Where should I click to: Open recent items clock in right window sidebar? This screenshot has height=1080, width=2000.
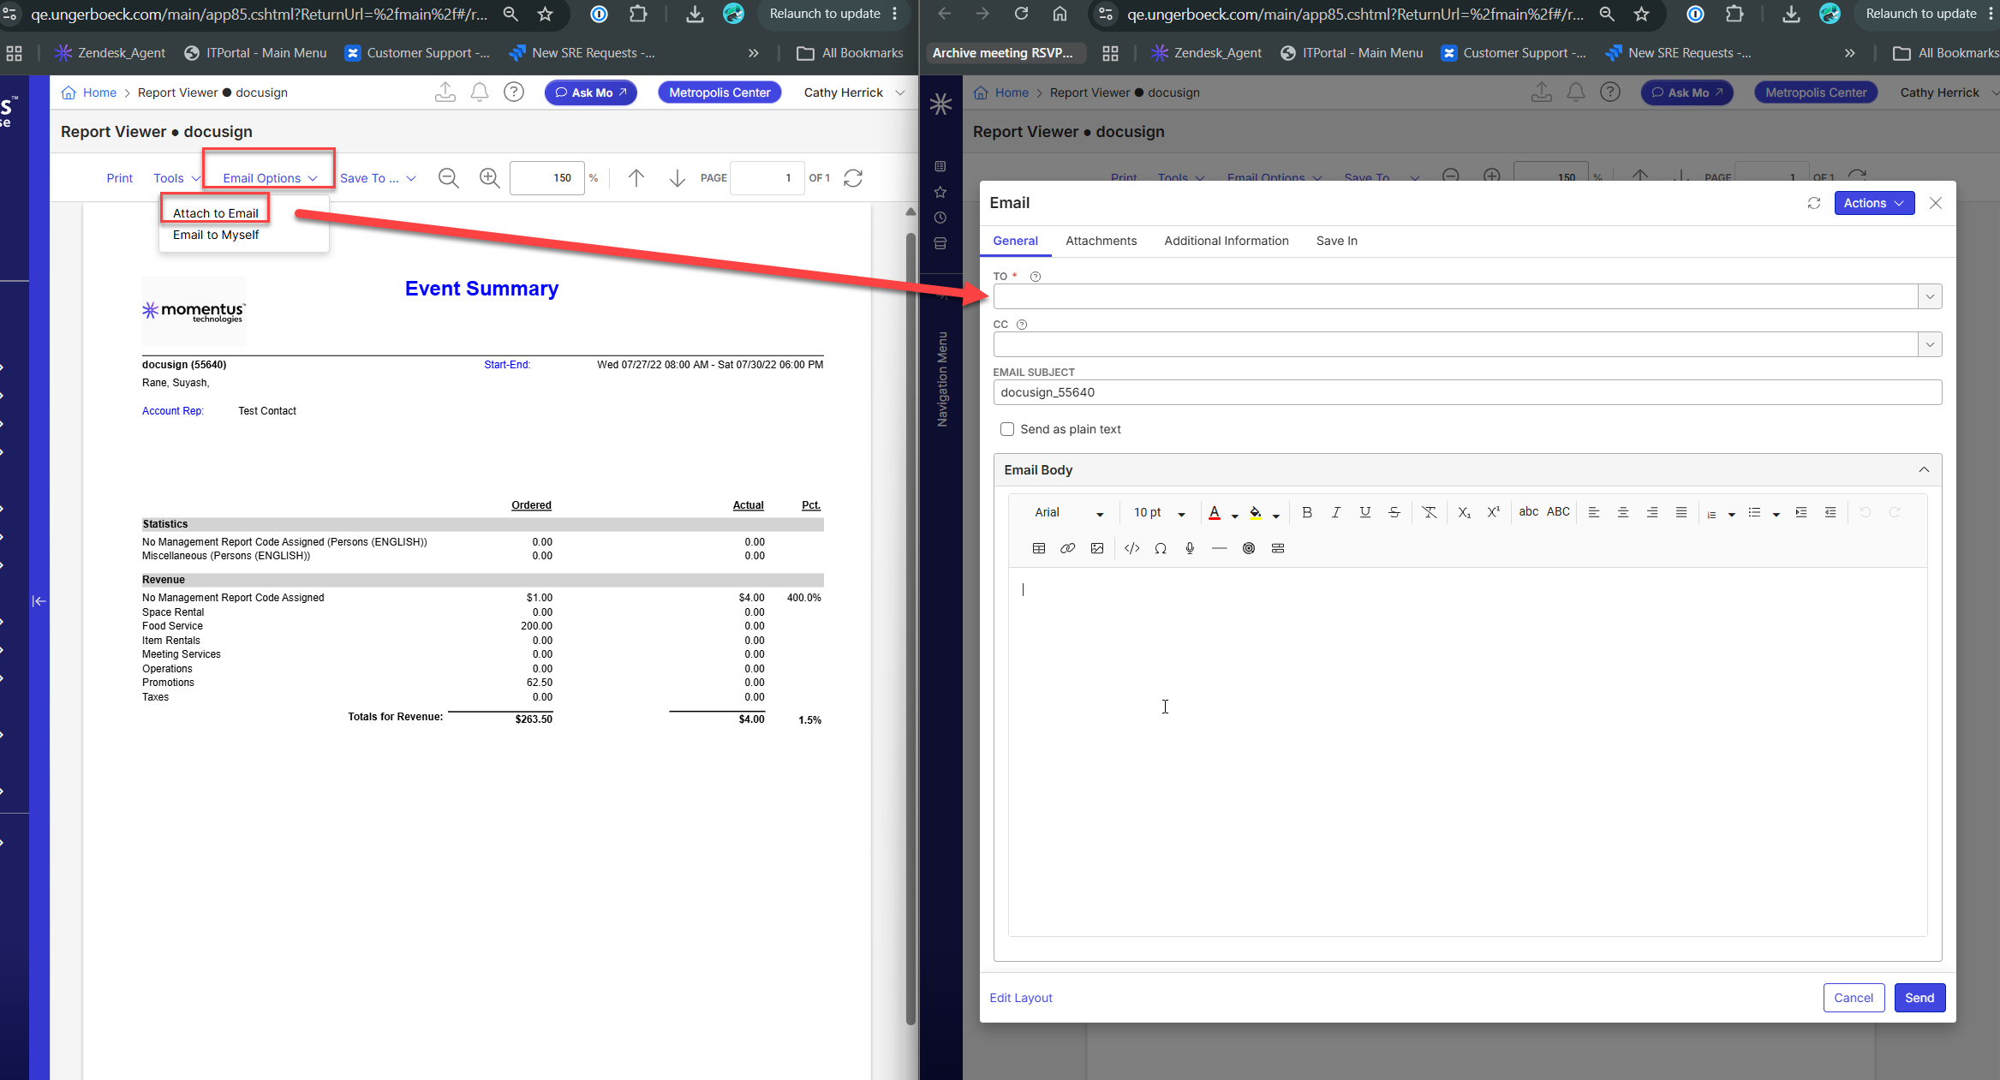click(x=940, y=218)
